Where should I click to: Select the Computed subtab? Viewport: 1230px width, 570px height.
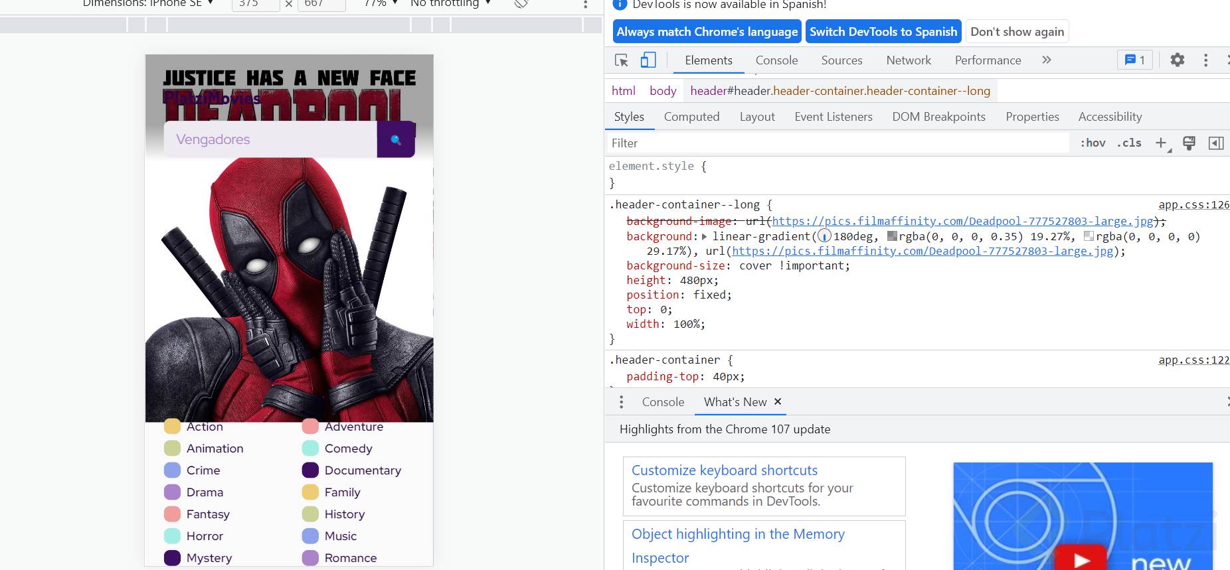pos(691,117)
